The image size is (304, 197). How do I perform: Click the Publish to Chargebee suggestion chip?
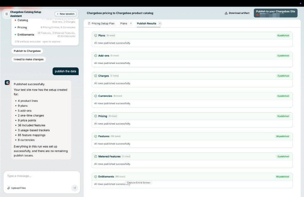27,51
